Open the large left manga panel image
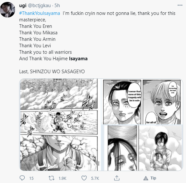 (x=58, y=124)
